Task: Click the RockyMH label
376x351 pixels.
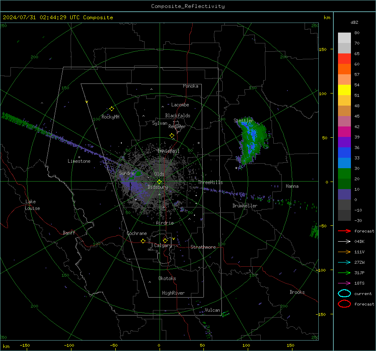Action: click(x=110, y=117)
